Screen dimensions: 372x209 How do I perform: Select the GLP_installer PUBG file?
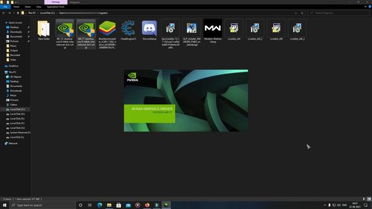coord(192,33)
